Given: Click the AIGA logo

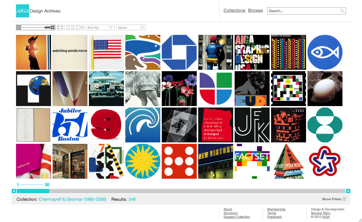Looking at the screenshot, I should point(22,11).
